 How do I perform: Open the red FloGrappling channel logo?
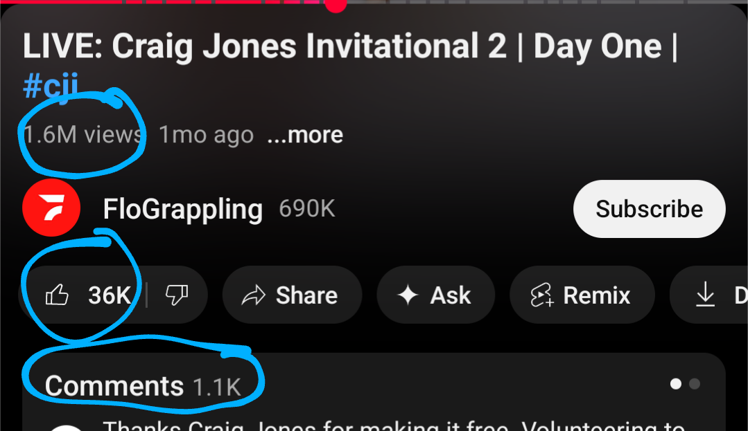(x=51, y=208)
